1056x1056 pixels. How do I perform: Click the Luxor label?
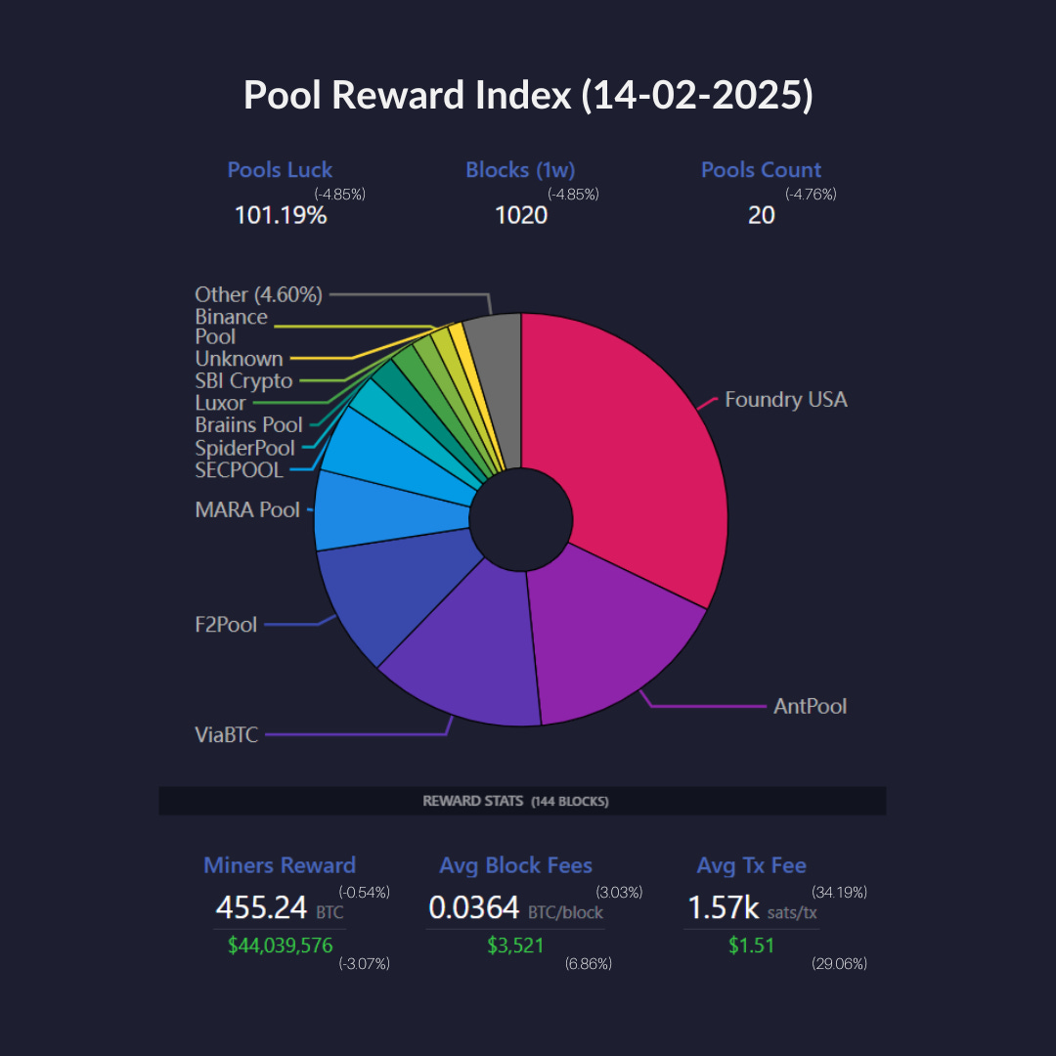[x=220, y=403]
